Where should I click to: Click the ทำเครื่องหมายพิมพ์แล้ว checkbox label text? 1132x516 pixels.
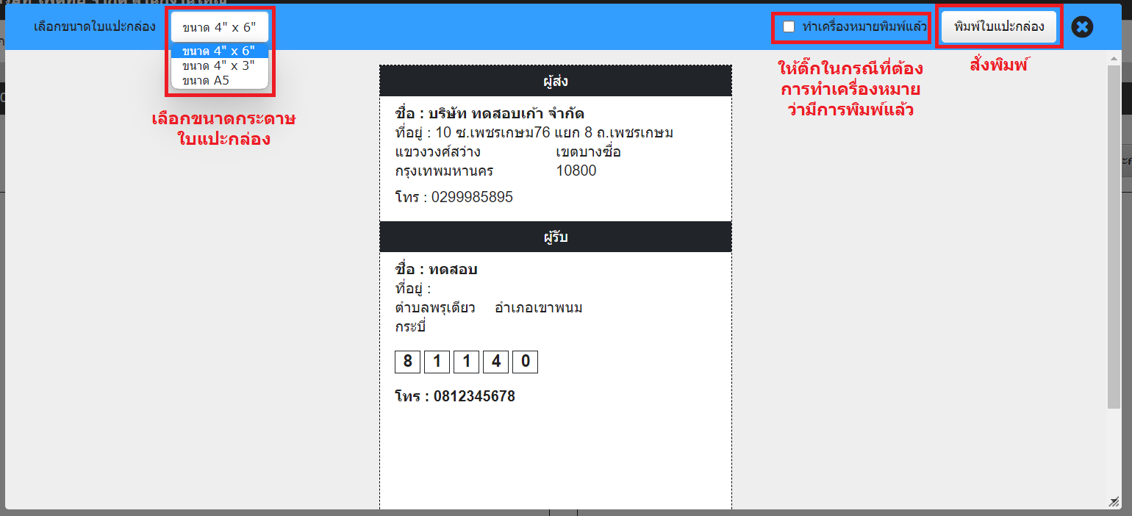tap(864, 27)
